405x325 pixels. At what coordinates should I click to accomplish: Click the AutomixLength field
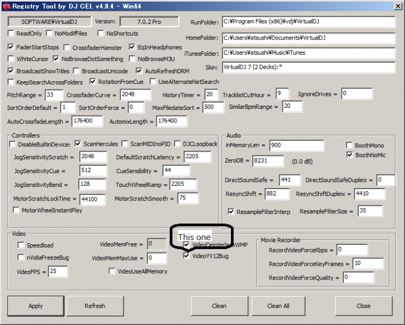172,121
